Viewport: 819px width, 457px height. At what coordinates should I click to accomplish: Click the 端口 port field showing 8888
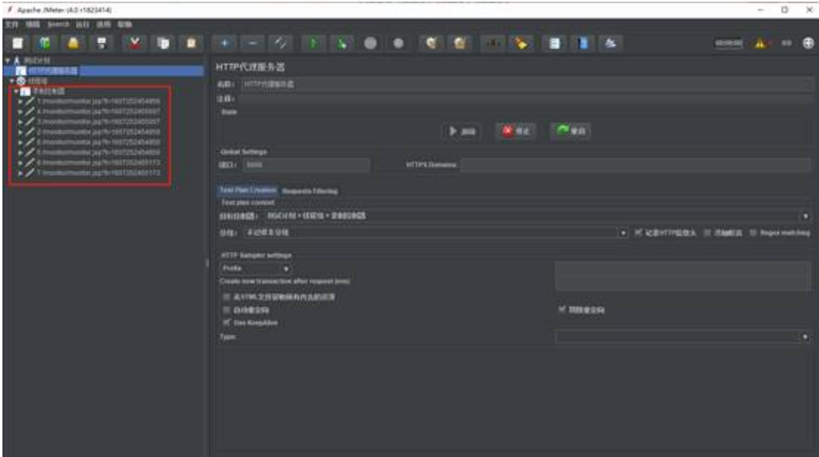point(307,165)
